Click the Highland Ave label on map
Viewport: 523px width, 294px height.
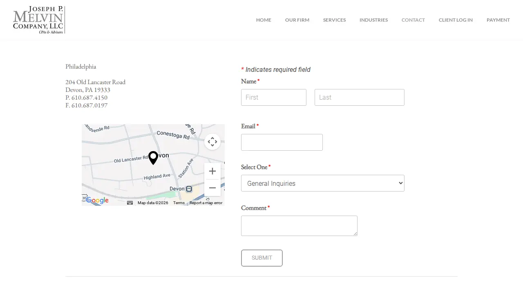click(x=157, y=177)
